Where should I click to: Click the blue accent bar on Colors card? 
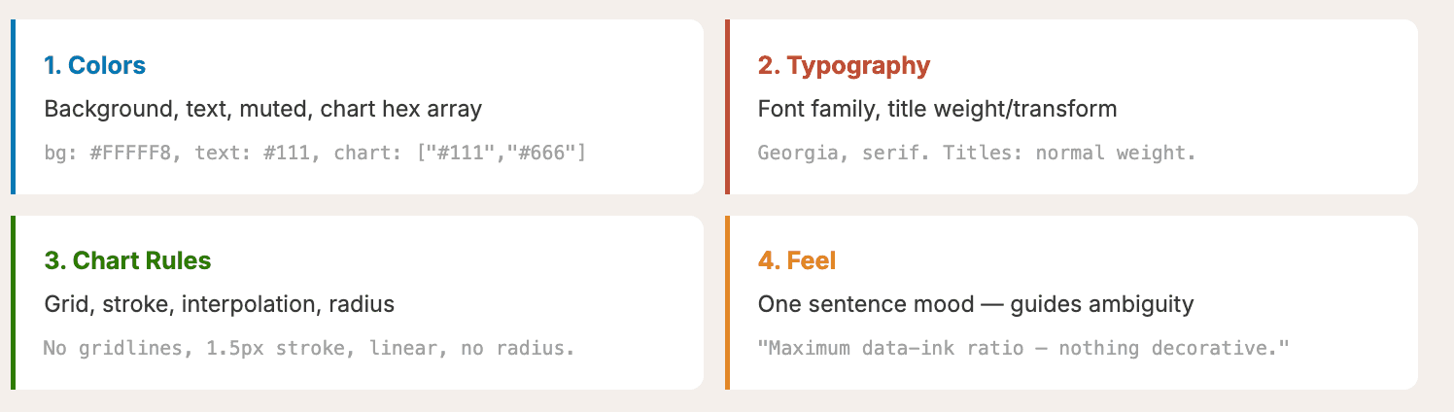click(13, 107)
